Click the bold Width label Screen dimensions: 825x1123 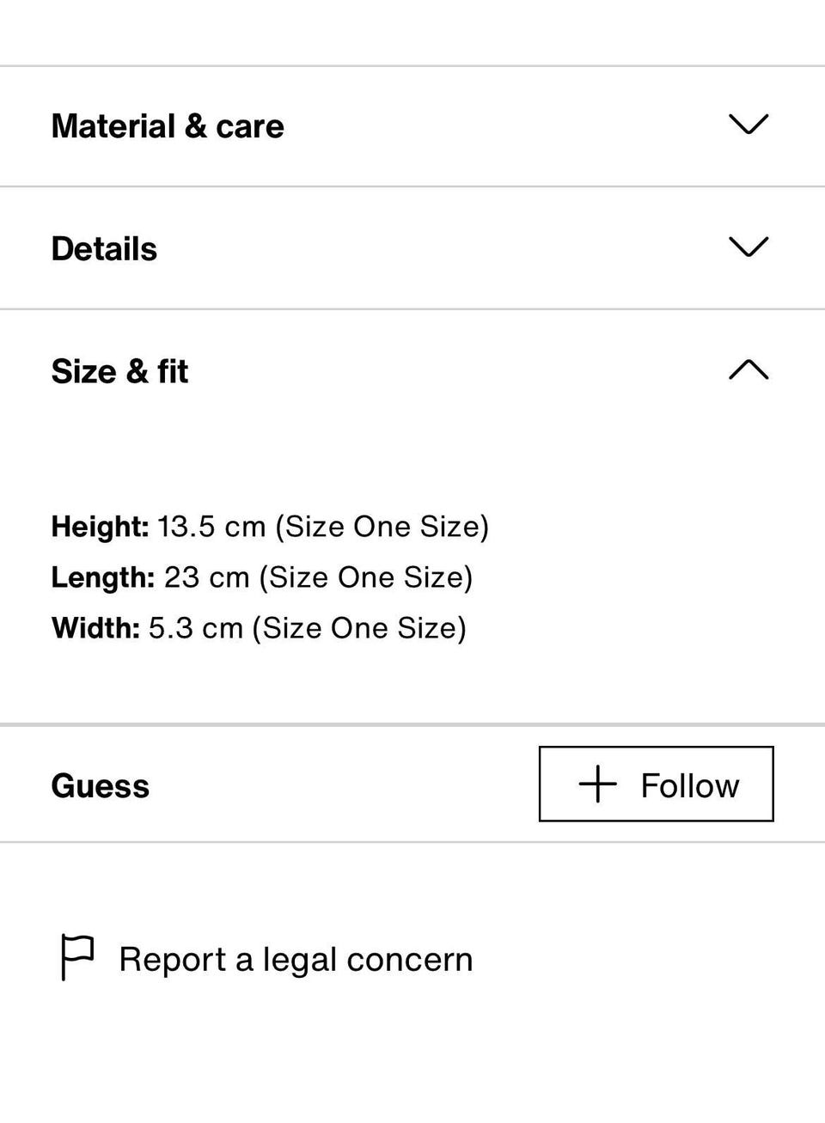pos(95,628)
